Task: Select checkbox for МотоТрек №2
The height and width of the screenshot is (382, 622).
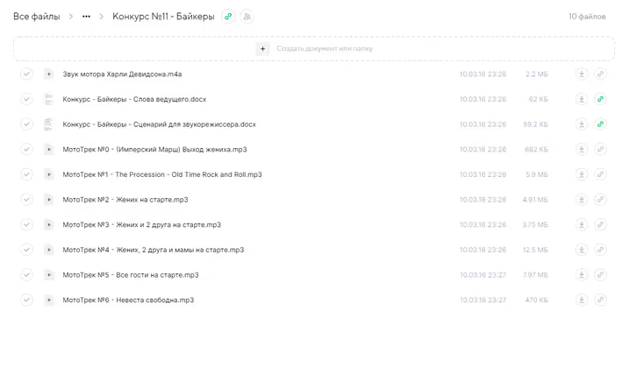Action: 26,200
